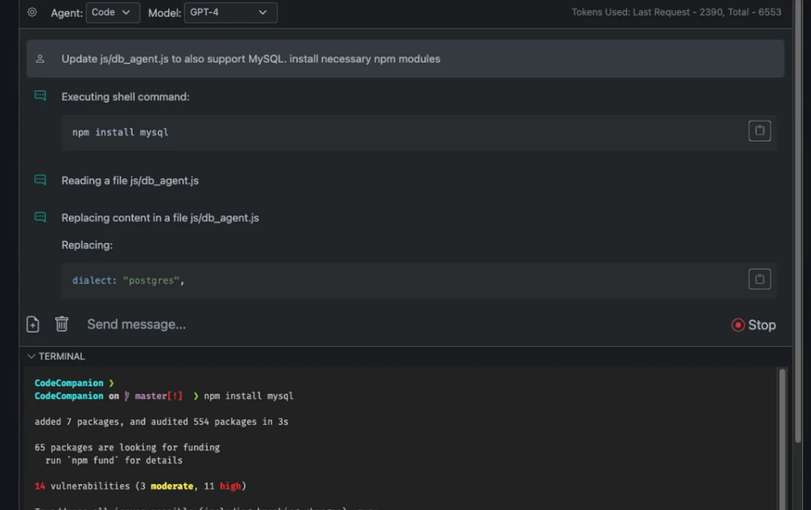This screenshot has height=510, width=811.
Task: Stop the running agent
Action: pyautogui.click(x=753, y=325)
